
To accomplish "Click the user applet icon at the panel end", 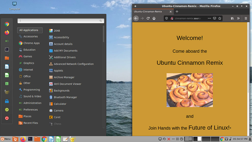I will click(250, 139).
